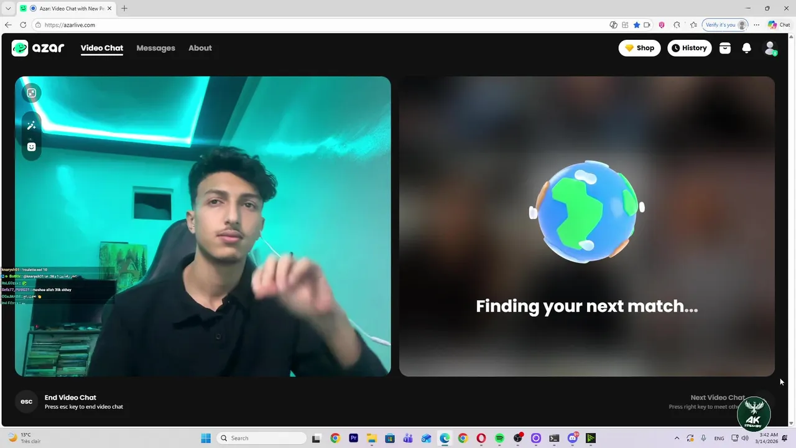Image resolution: width=796 pixels, height=448 pixels.
Task: Open browser Settings and more menu
Action: point(756,25)
